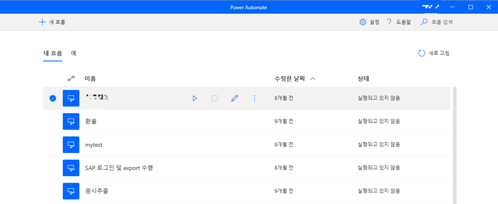Click the flow icon for SAP 로그인 row

(x=71, y=168)
